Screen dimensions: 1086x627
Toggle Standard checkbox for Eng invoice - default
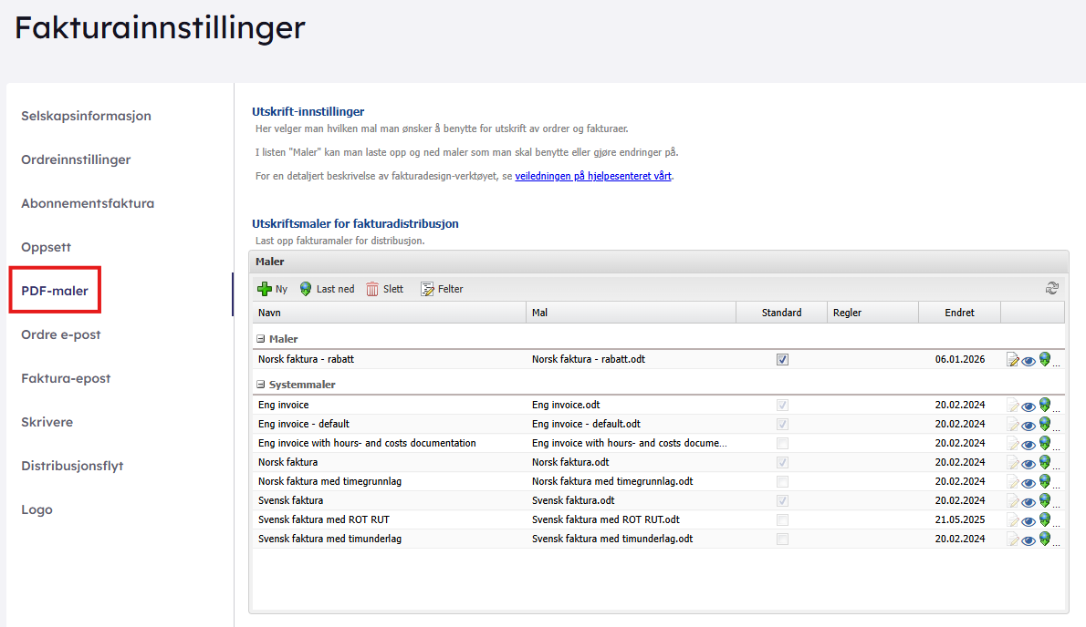click(782, 424)
